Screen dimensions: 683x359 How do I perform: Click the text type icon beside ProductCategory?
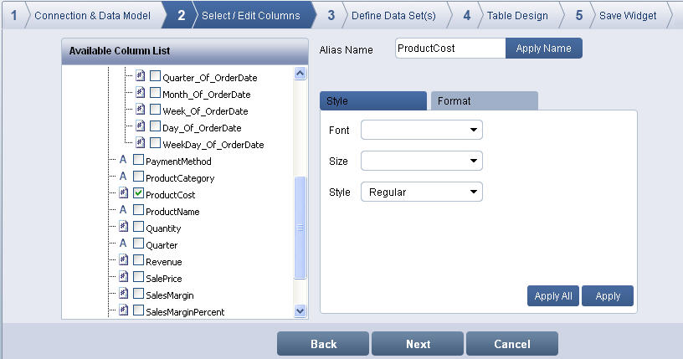123,177
